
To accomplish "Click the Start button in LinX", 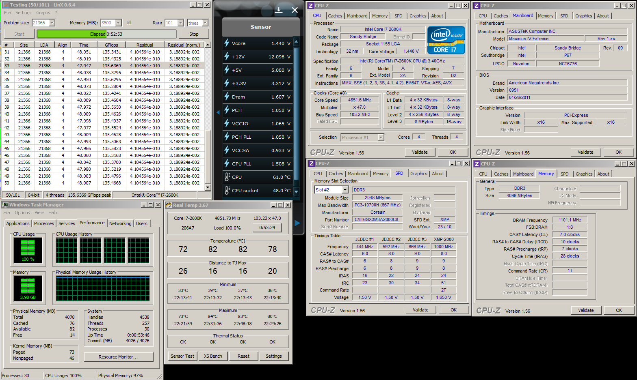I will pyautogui.click(x=19, y=34).
